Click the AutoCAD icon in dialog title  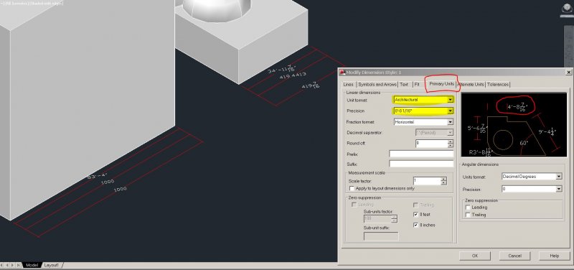pos(342,73)
